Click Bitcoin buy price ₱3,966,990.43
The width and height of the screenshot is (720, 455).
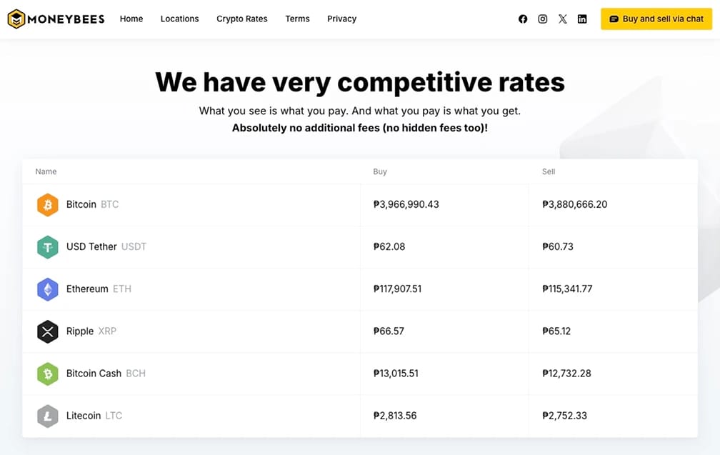pyautogui.click(x=406, y=204)
